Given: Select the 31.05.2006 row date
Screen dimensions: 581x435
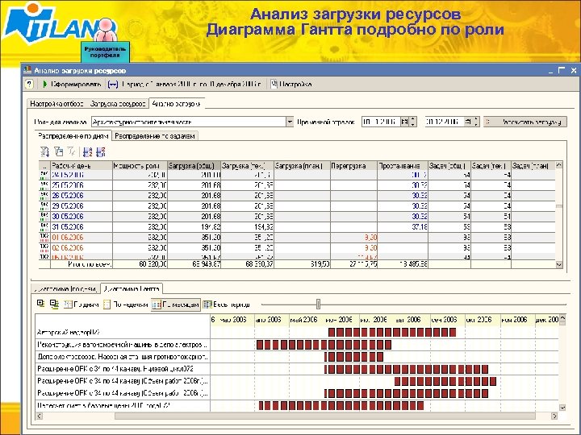Looking at the screenshot, I should click(68, 226).
